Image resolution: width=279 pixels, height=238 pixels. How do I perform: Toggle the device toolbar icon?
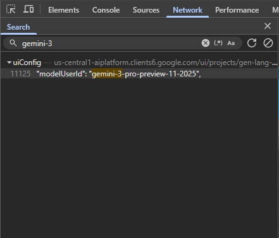click(x=28, y=9)
